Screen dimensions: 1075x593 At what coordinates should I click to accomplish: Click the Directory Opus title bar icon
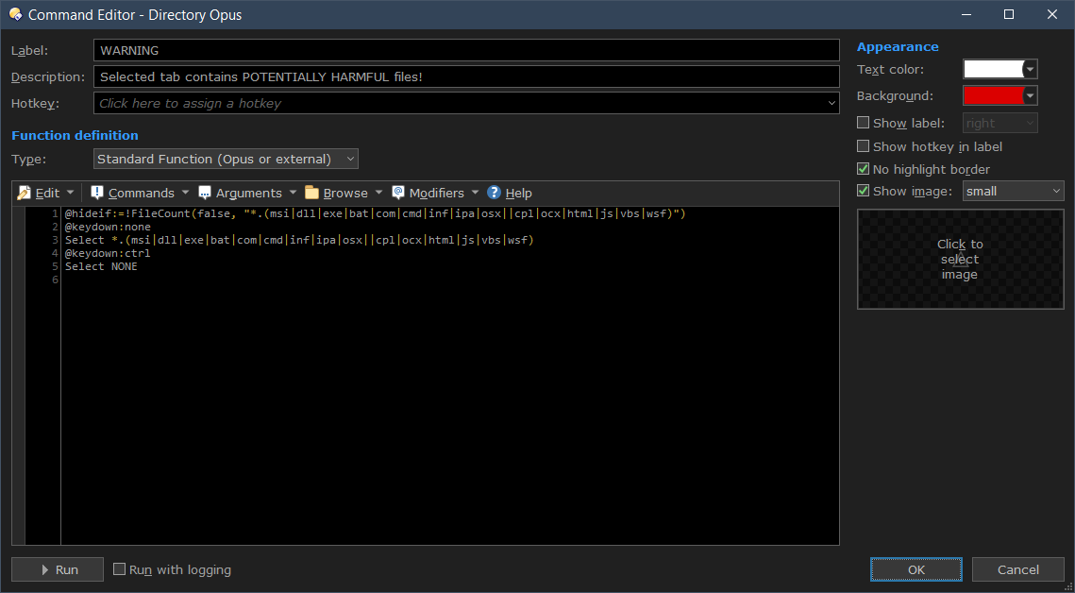click(x=15, y=14)
